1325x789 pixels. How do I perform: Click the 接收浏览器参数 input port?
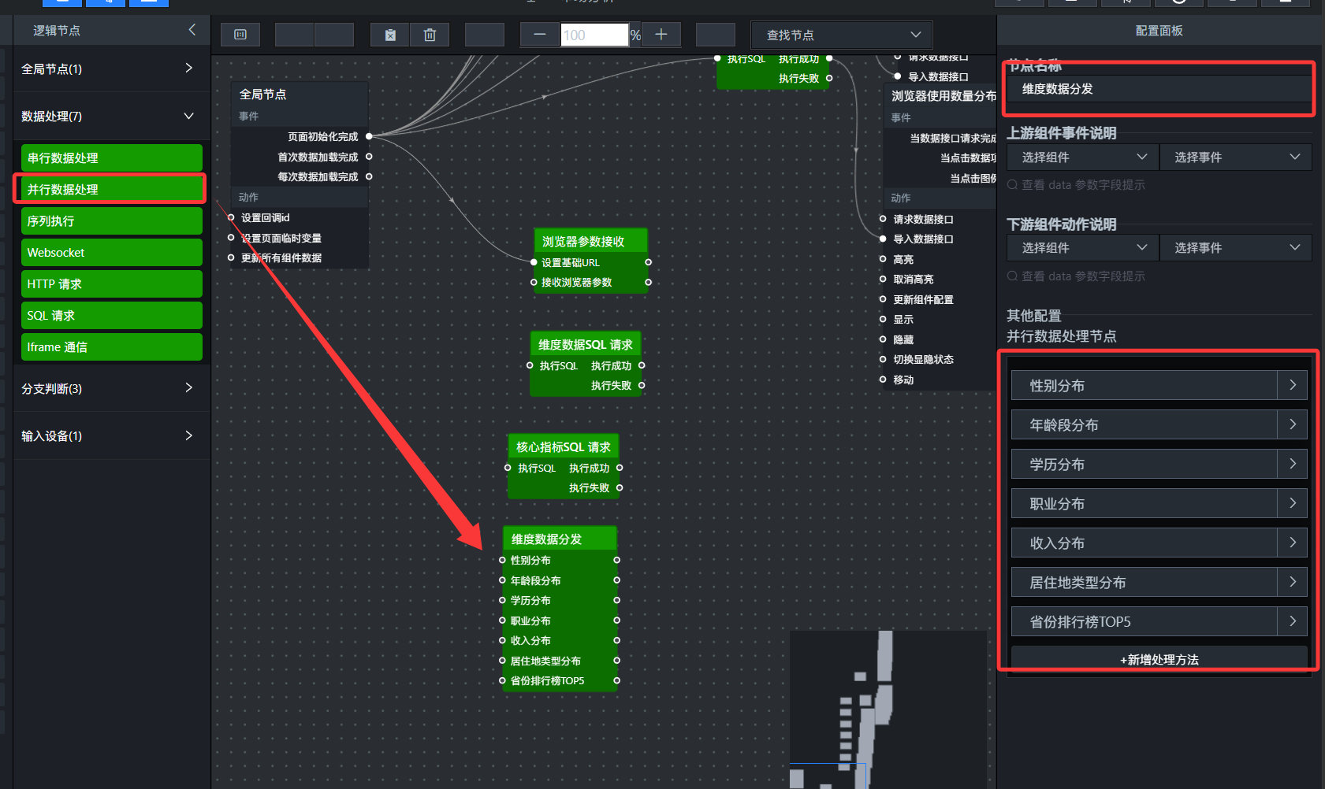tap(534, 282)
